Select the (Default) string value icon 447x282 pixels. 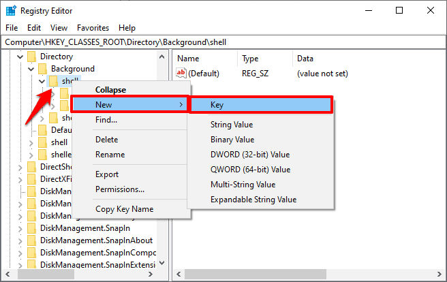point(181,73)
